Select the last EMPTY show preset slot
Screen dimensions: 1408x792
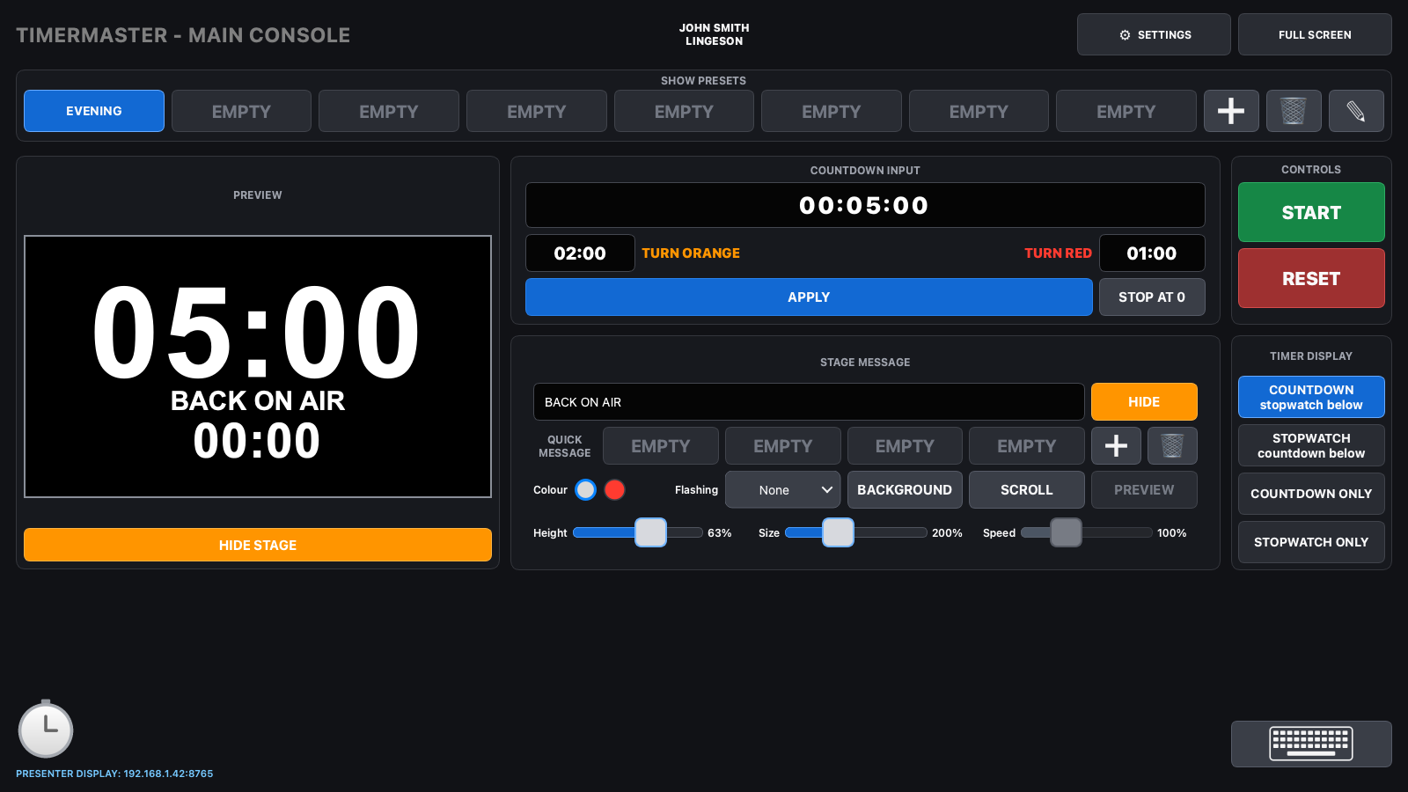coord(1126,111)
